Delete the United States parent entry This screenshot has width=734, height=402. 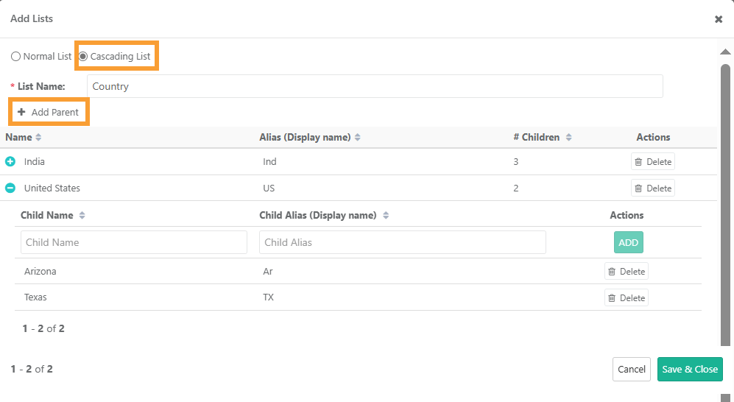pyautogui.click(x=652, y=188)
